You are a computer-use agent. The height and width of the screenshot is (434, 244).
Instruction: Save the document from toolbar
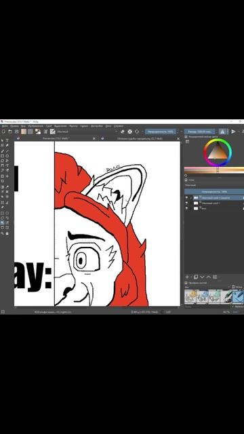coord(16,132)
